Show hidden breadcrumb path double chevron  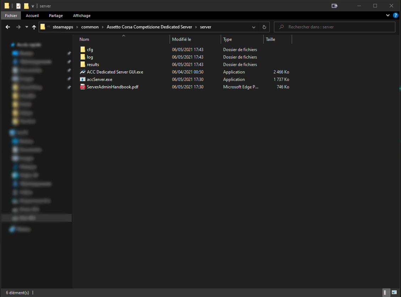49,27
